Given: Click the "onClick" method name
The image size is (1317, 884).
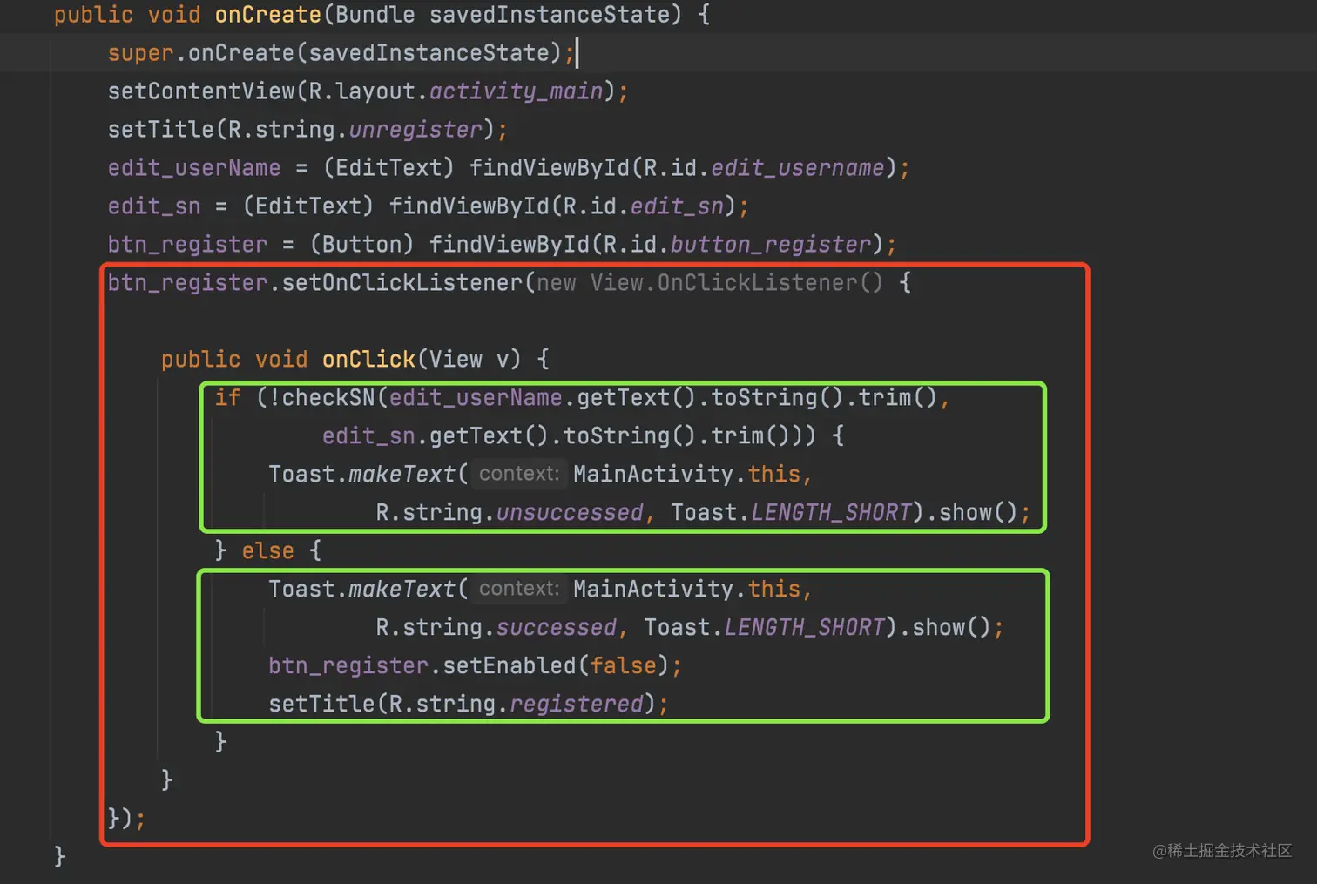Looking at the screenshot, I should (368, 360).
